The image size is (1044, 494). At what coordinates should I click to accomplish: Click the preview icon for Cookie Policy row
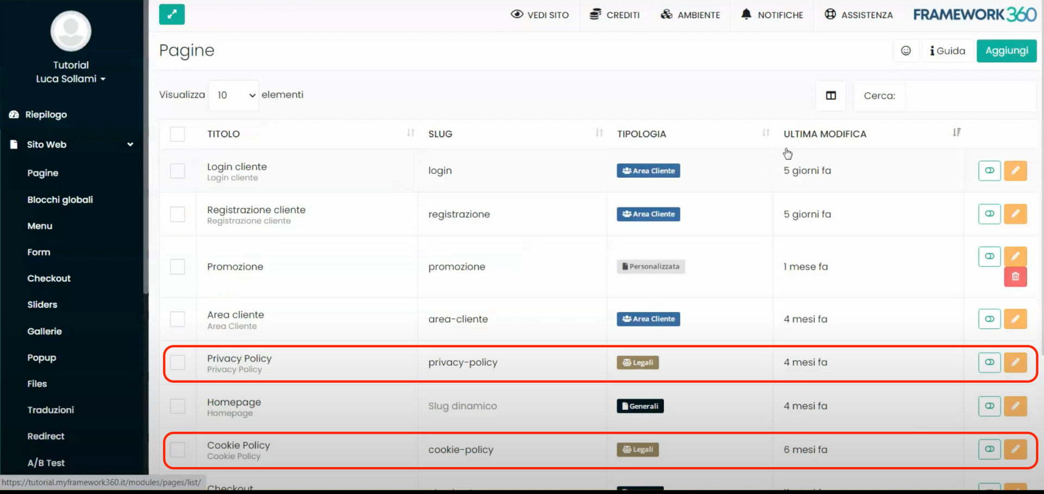click(x=990, y=449)
